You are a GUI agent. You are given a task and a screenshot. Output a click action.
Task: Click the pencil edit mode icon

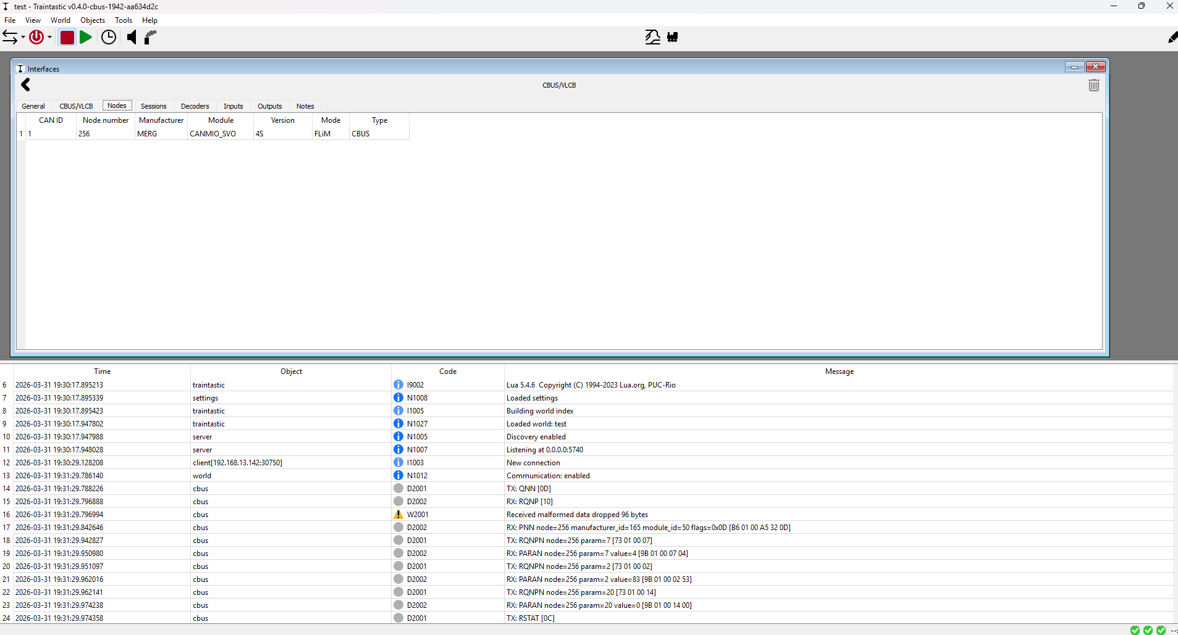[x=1172, y=38]
